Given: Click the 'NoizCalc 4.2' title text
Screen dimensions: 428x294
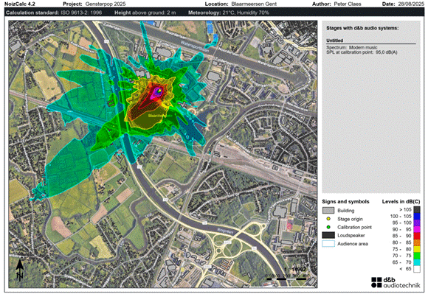Looking at the screenshot, I should (20, 4).
